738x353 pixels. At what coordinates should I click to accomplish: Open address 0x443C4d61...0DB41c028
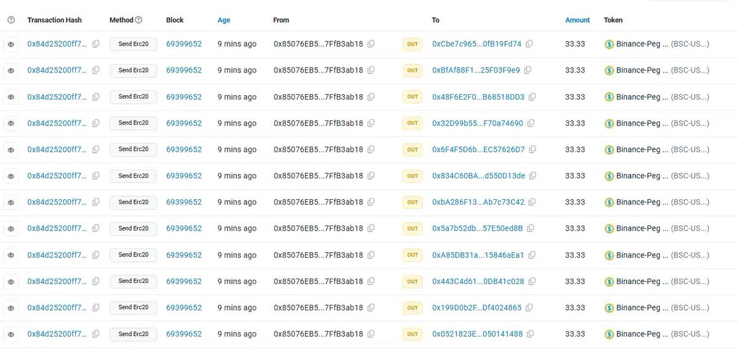(478, 282)
